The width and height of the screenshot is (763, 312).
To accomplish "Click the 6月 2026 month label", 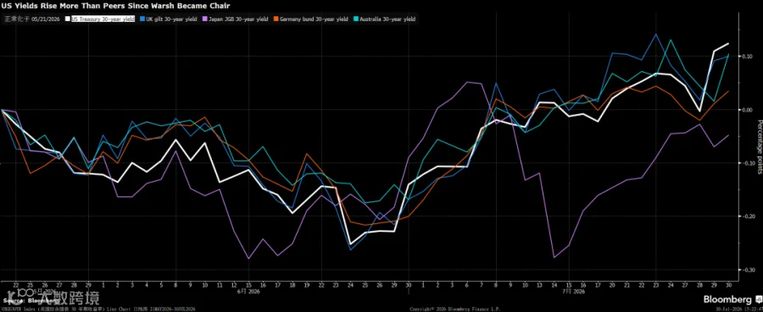I will 248,291.
